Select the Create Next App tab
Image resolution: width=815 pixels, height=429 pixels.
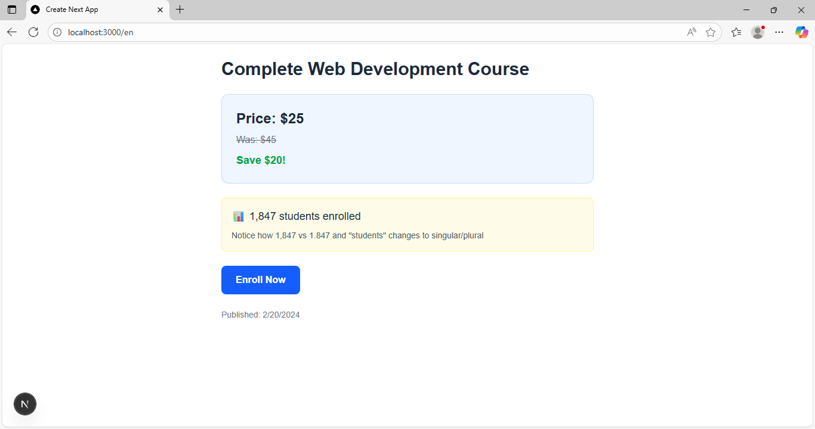point(89,10)
